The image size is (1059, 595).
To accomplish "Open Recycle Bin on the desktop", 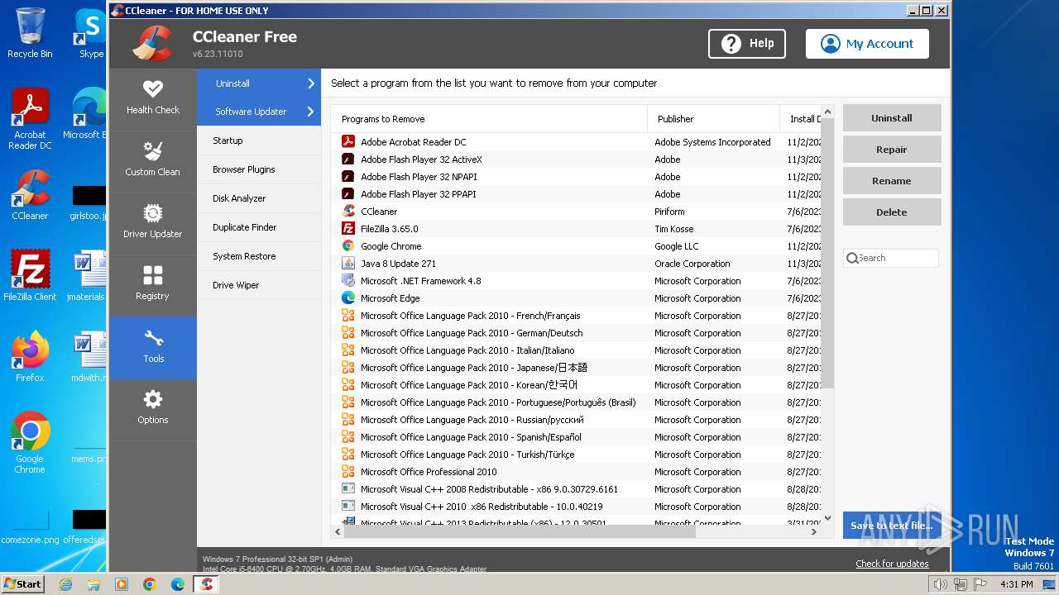I will tap(31, 33).
